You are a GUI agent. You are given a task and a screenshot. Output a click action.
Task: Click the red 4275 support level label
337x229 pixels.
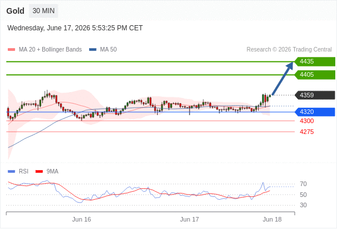coord(307,132)
